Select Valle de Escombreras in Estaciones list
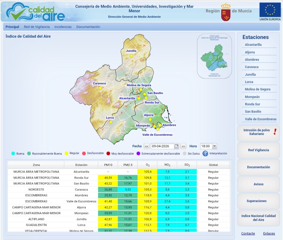Screen dimensions: 283x240 (x=260, y=119)
